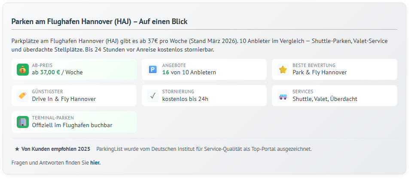This screenshot has width=411, height=180.
Task: Click the intro paragraph about parking prices
Action: click(200, 45)
